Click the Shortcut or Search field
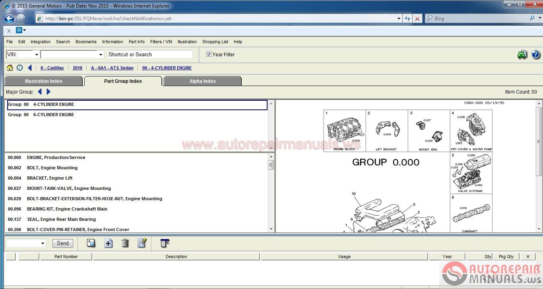543x289 pixels. click(x=149, y=55)
